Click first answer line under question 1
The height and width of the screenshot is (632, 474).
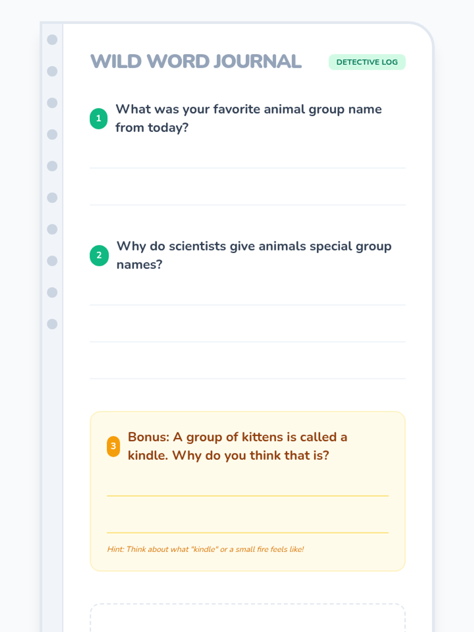248,168
